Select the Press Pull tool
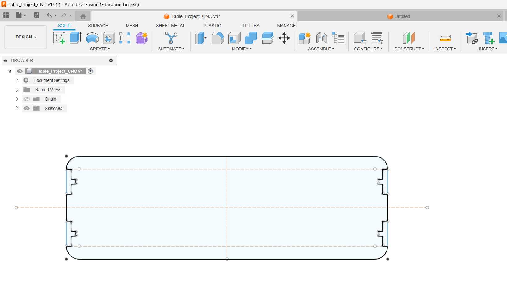507x305 pixels. click(x=201, y=38)
